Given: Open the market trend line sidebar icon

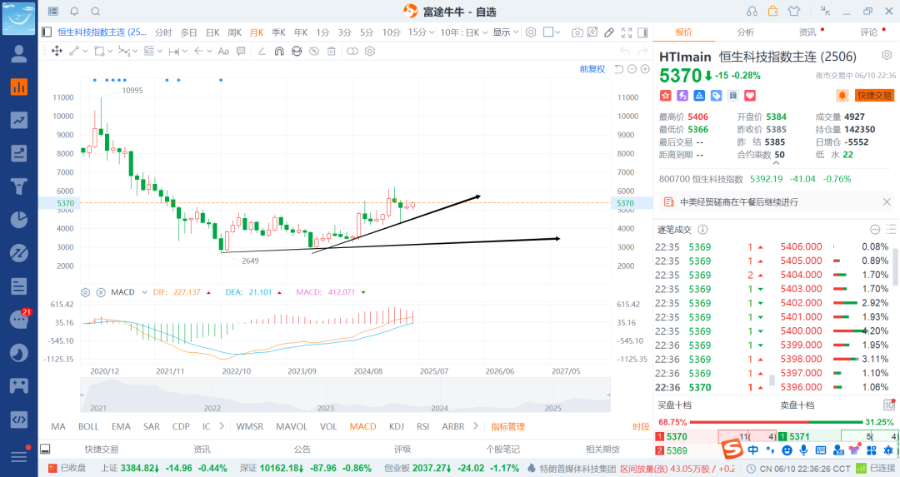Looking at the screenshot, I should point(19,120).
